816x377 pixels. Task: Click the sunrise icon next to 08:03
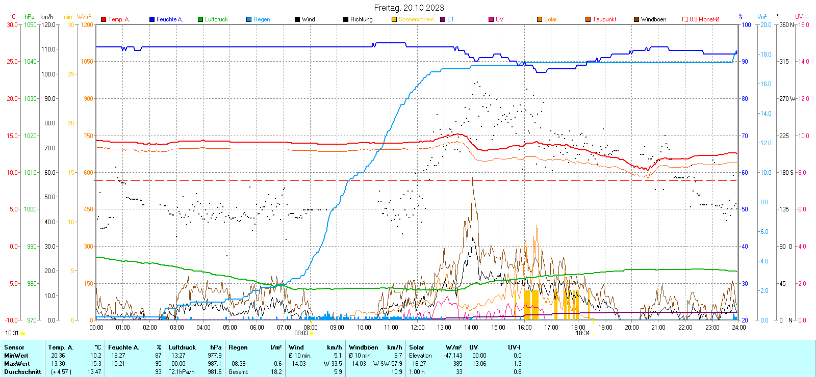tap(312, 333)
